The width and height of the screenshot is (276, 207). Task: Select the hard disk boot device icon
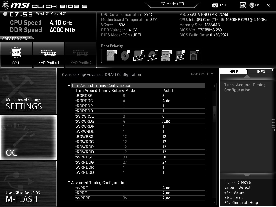tap(111, 56)
